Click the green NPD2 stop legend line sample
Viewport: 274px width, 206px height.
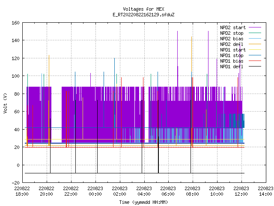255,33
